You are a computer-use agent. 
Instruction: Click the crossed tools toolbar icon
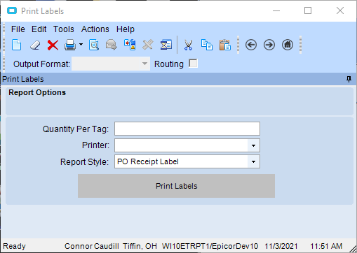click(x=148, y=45)
